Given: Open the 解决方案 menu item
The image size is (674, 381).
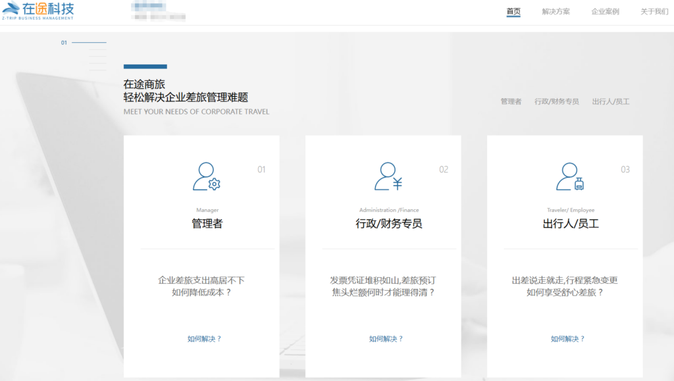Looking at the screenshot, I should [x=556, y=12].
